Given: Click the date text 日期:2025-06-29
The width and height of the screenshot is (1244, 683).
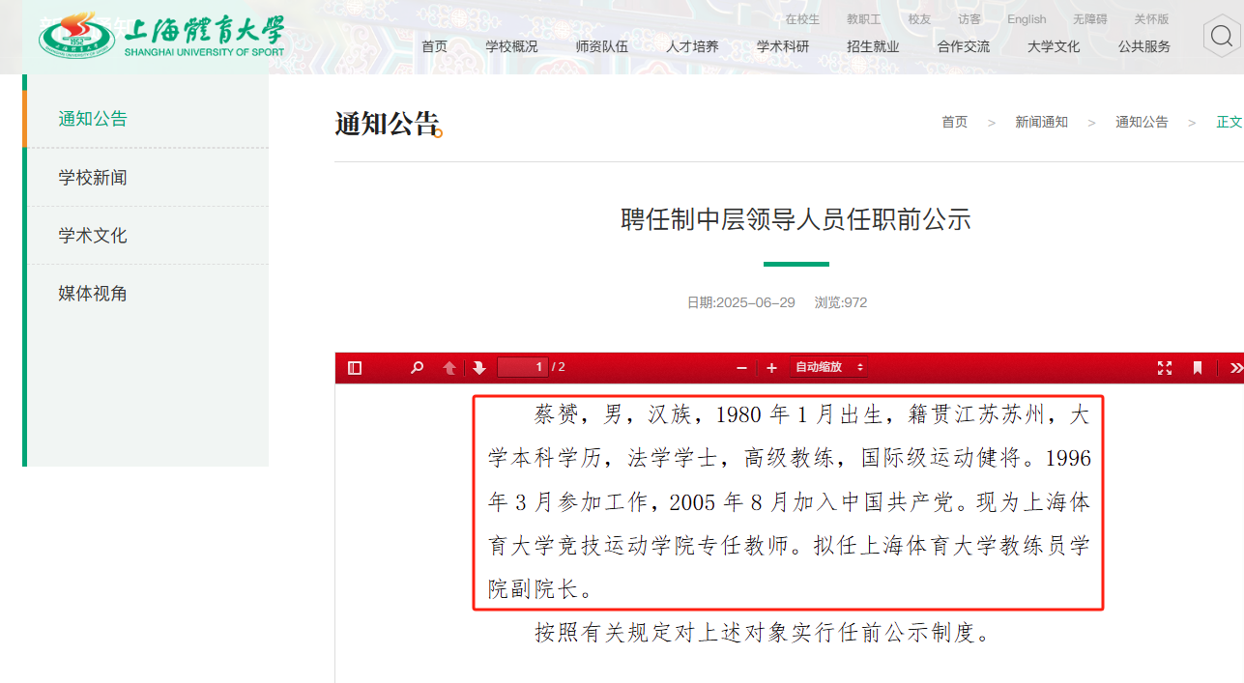Looking at the screenshot, I should [740, 302].
